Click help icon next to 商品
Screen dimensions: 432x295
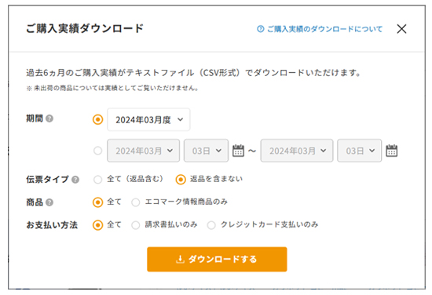(49, 202)
